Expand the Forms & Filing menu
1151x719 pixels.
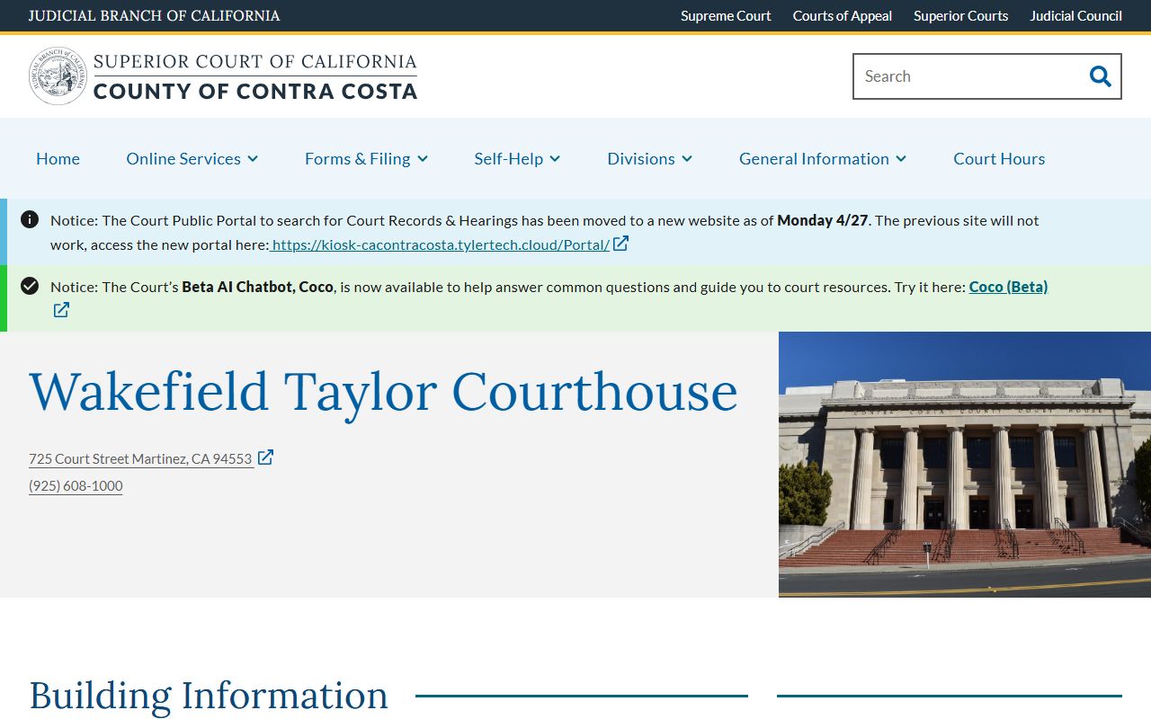tap(366, 158)
